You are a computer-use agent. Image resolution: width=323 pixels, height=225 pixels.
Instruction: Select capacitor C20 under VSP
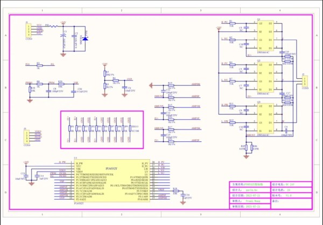74,92
